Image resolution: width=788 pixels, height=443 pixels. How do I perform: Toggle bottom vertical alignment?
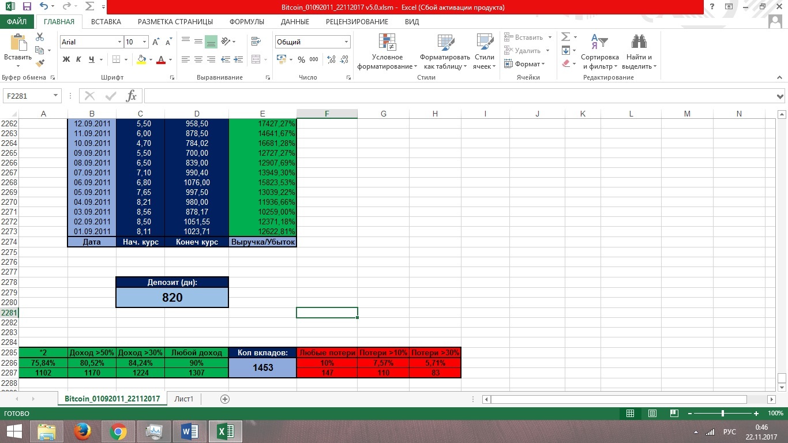[211, 42]
